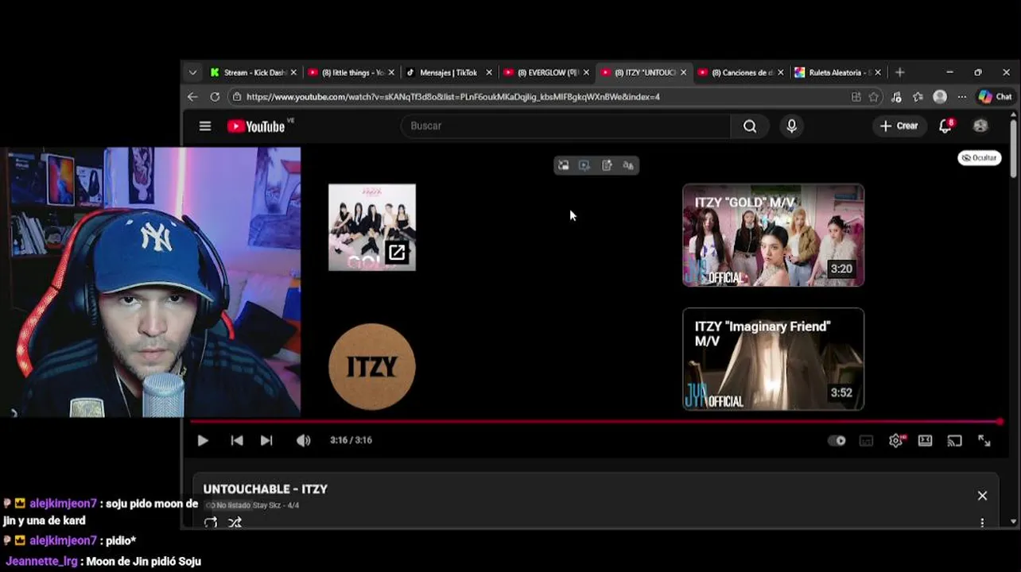The image size is (1021, 572).
Task: View site information lock icon
Action: 236,97
